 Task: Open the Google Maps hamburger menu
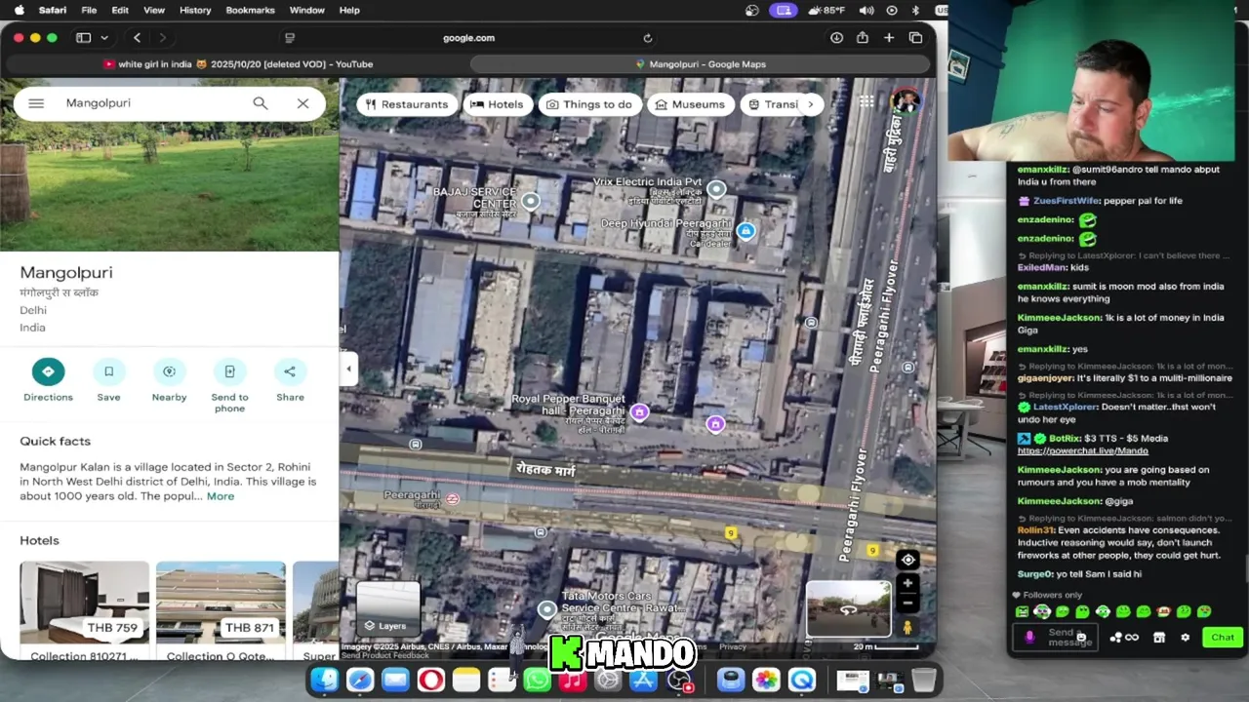tap(36, 103)
